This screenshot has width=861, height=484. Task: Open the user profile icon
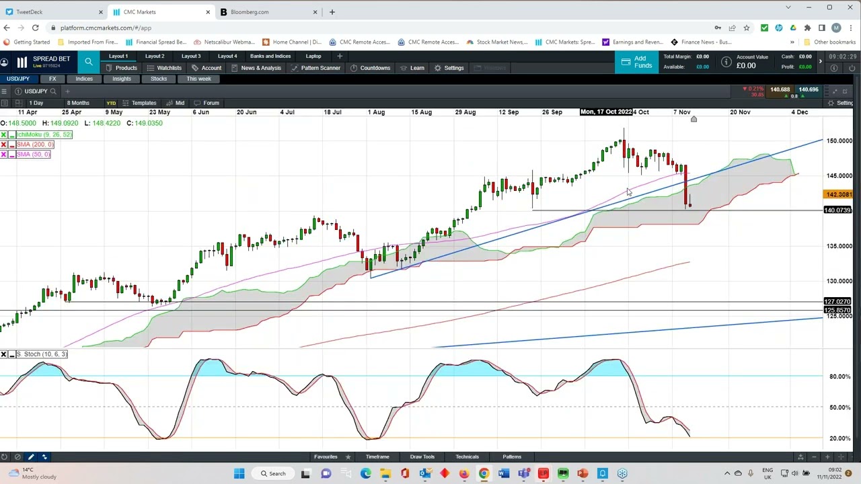4,62
